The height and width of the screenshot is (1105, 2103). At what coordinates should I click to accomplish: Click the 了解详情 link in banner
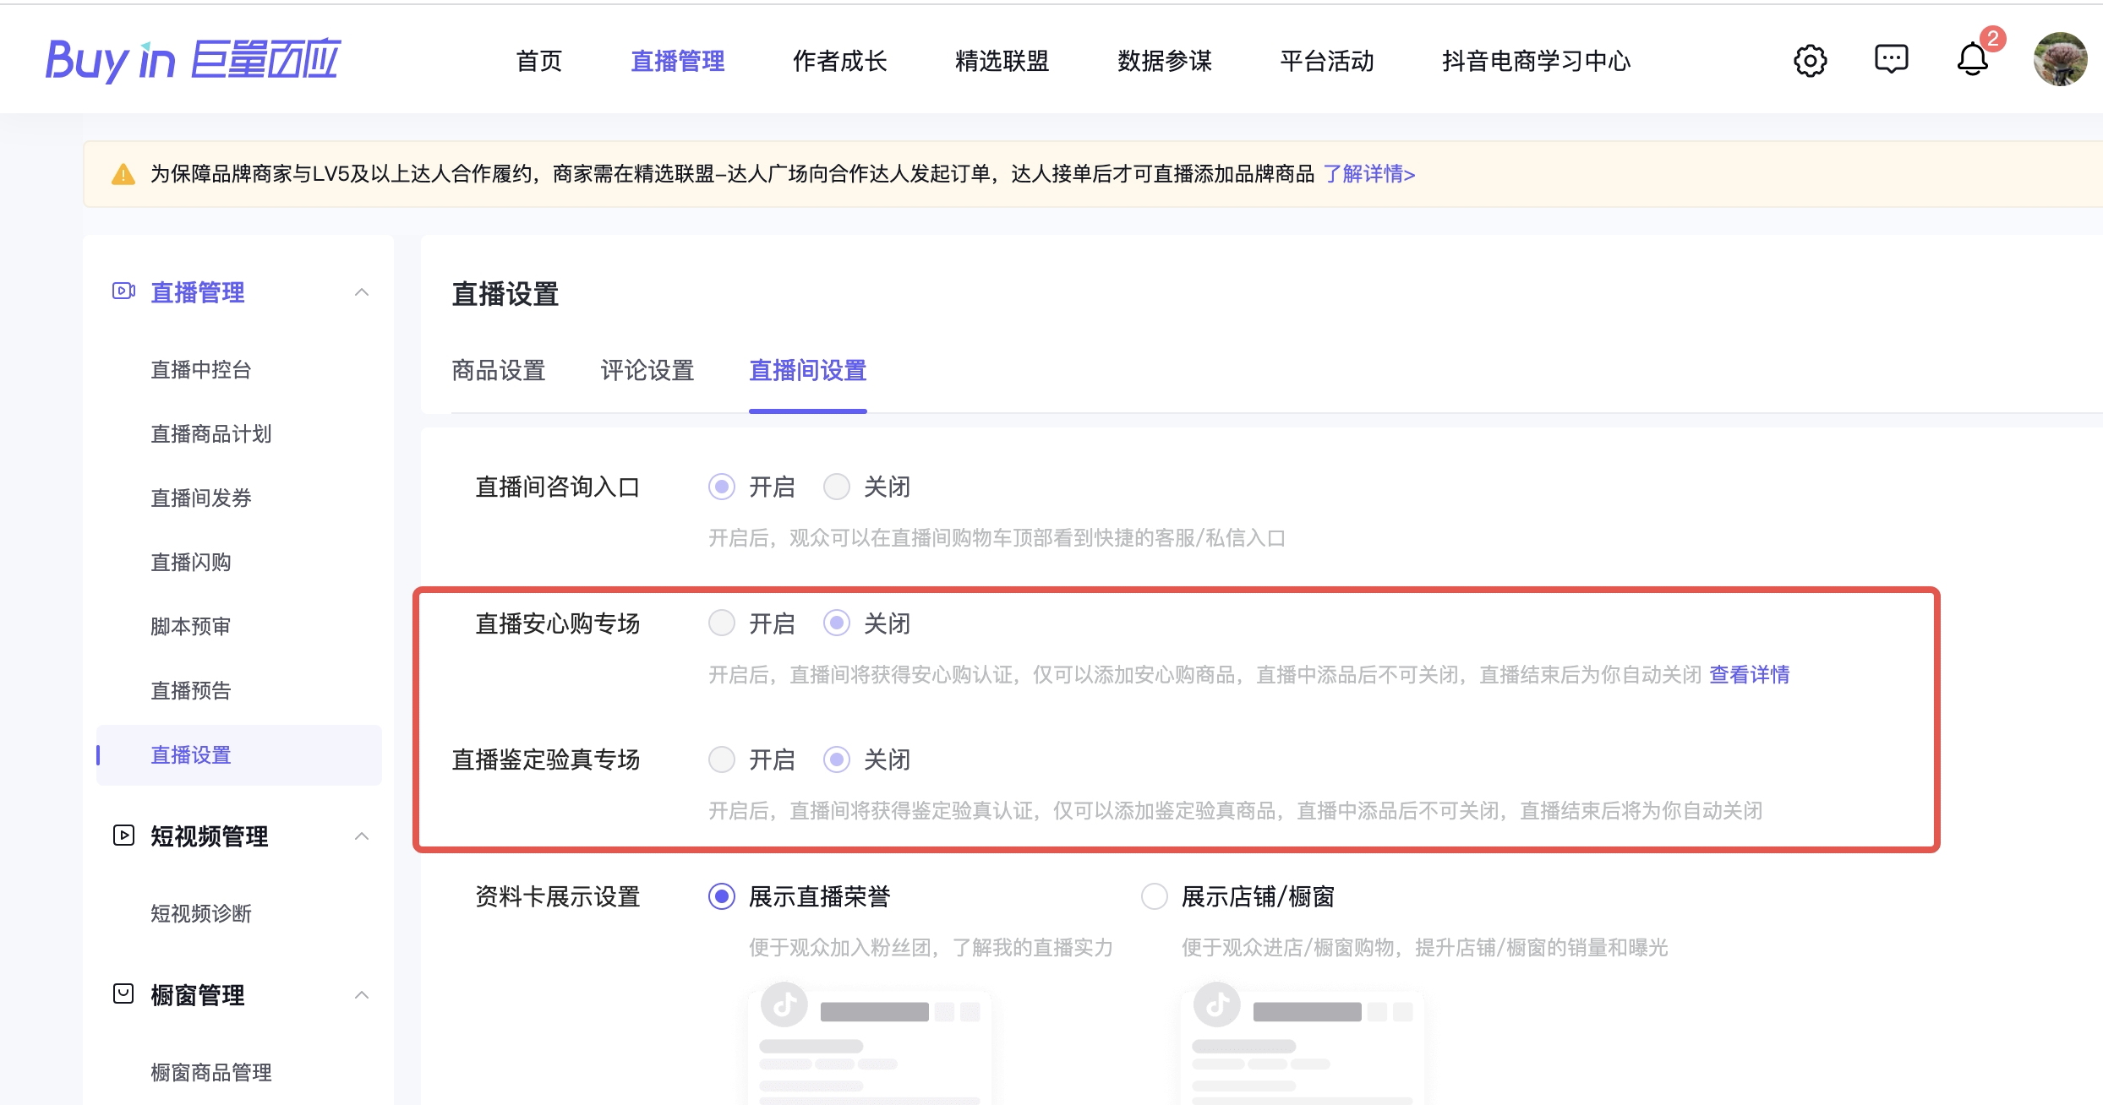pos(1368,174)
